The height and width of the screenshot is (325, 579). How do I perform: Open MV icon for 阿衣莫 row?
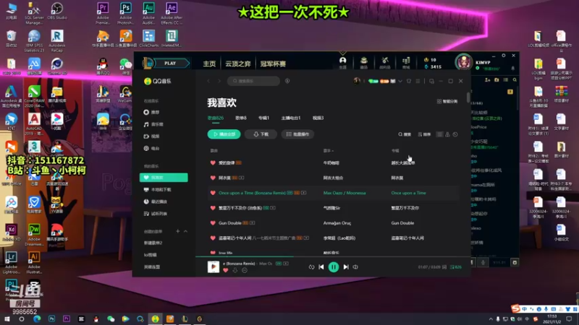(242, 178)
